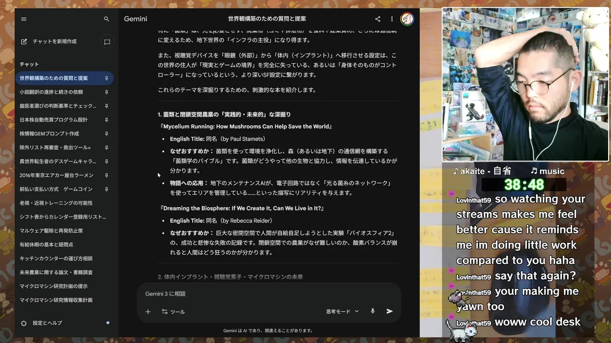
Task: Open chat 老視・近視トレーニングの可能性
Action: [x=64, y=203]
